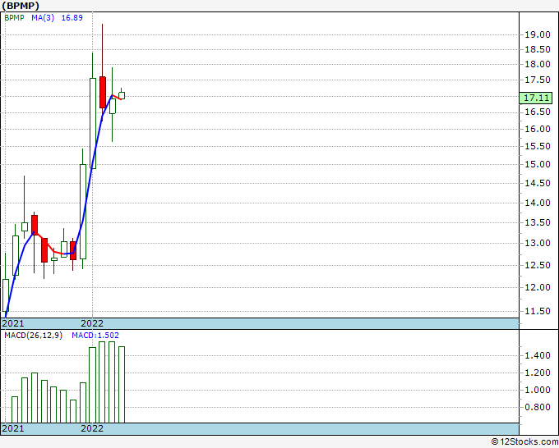Click the 11.50 price axis label
Image resolution: width=559 pixels, height=448 pixels.
[538, 311]
